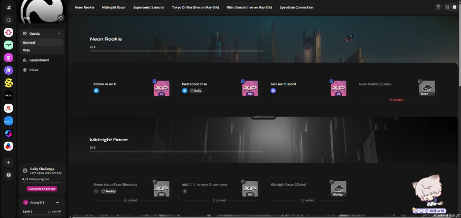Open the Zealy logo home icon
This screenshot has height=218, width=461.
pyautogui.click(x=8, y=7)
